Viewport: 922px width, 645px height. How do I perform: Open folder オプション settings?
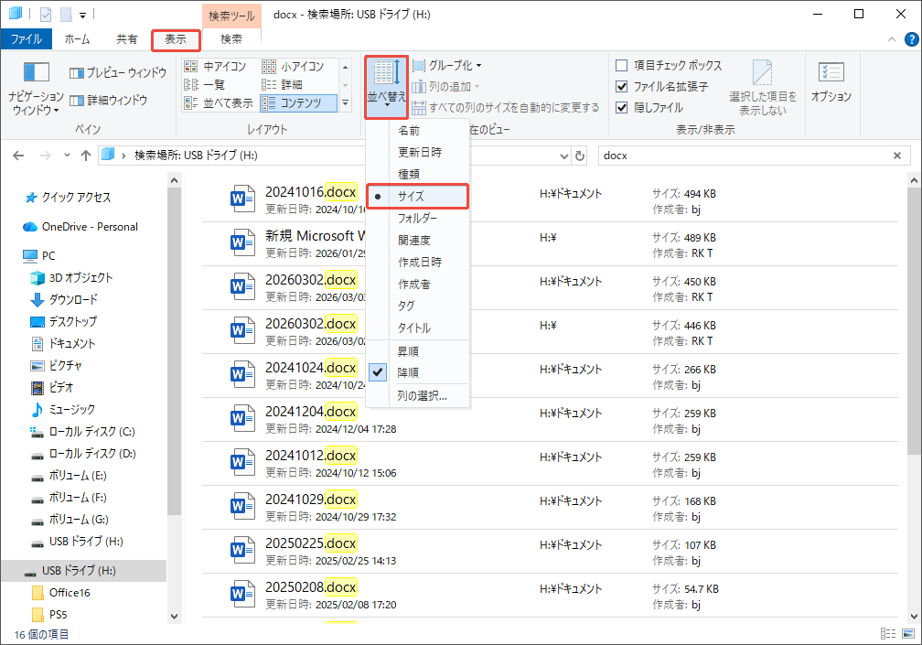point(831,81)
